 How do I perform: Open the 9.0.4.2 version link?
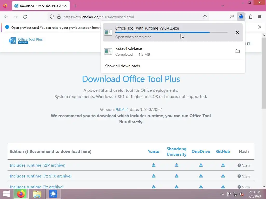[122, 110]
